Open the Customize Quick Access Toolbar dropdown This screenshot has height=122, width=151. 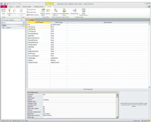click(20, 4)
